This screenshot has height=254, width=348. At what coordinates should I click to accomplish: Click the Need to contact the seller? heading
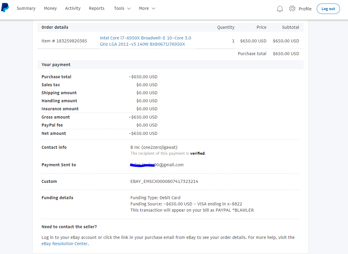pos(69,227)
